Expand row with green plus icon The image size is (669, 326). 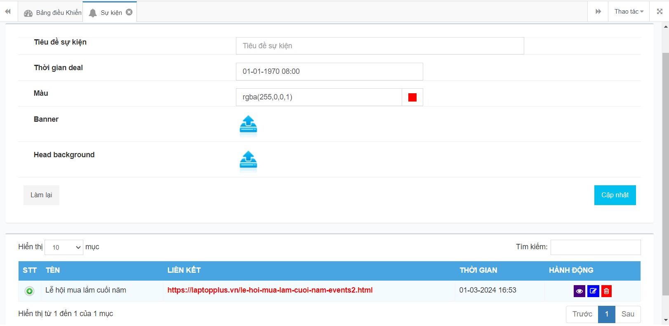point(30,291)
